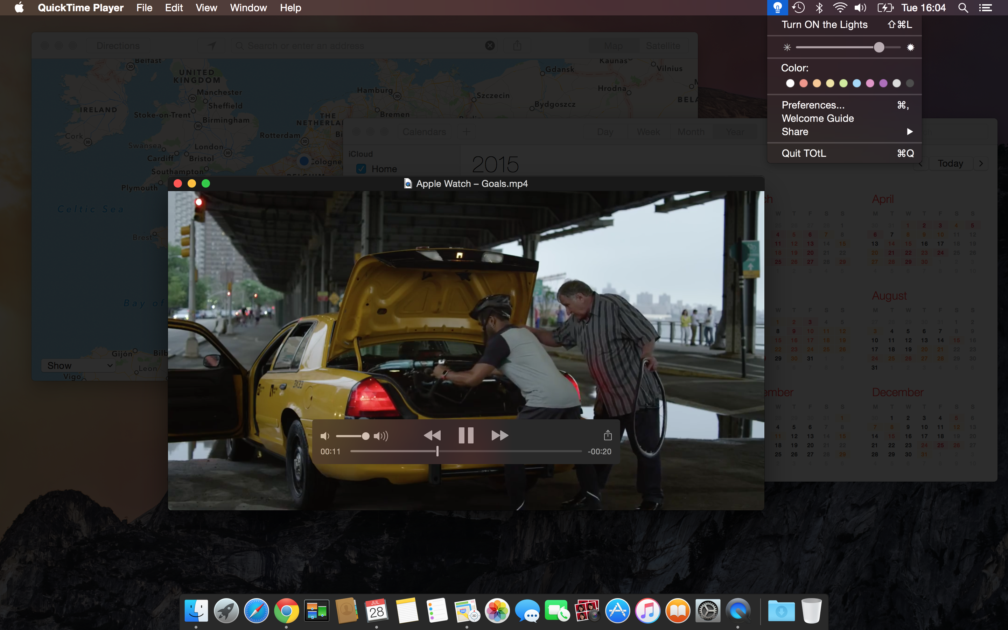This screenshot has width=1008, height=630.
Task: Switch Calendar to Day view
Action: point(605,132)
